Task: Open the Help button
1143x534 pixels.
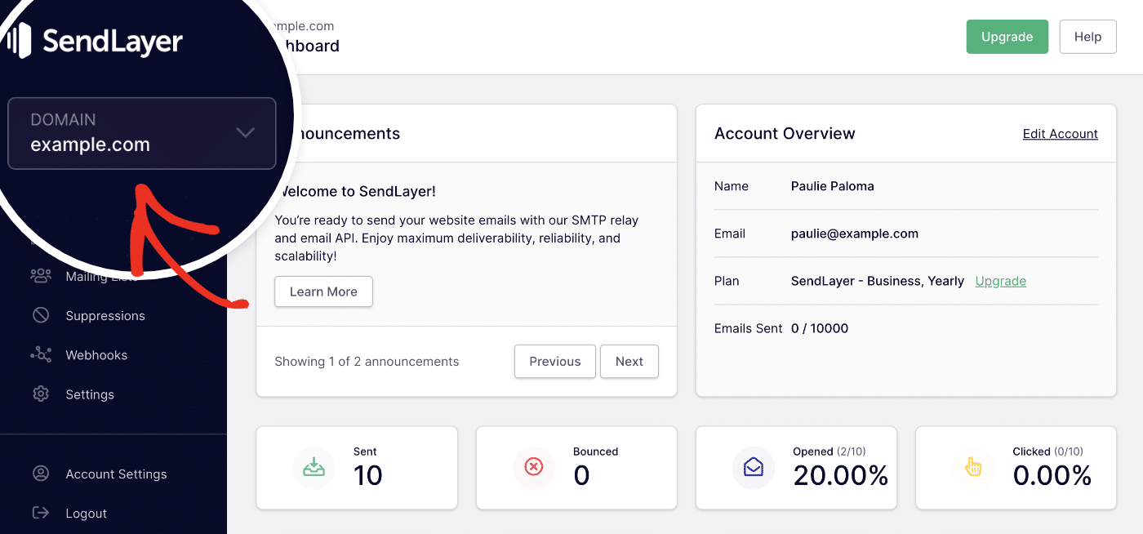Action: 1087,37
